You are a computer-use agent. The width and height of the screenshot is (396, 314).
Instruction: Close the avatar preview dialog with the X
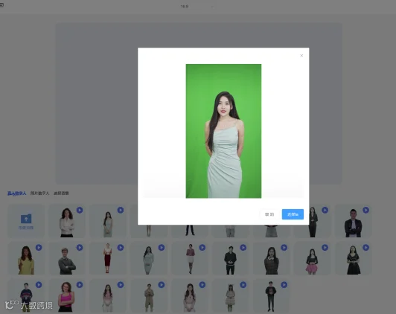pos(301,56)
